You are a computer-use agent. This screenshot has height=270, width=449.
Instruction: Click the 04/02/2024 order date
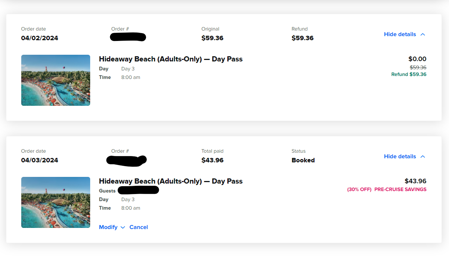39,38
